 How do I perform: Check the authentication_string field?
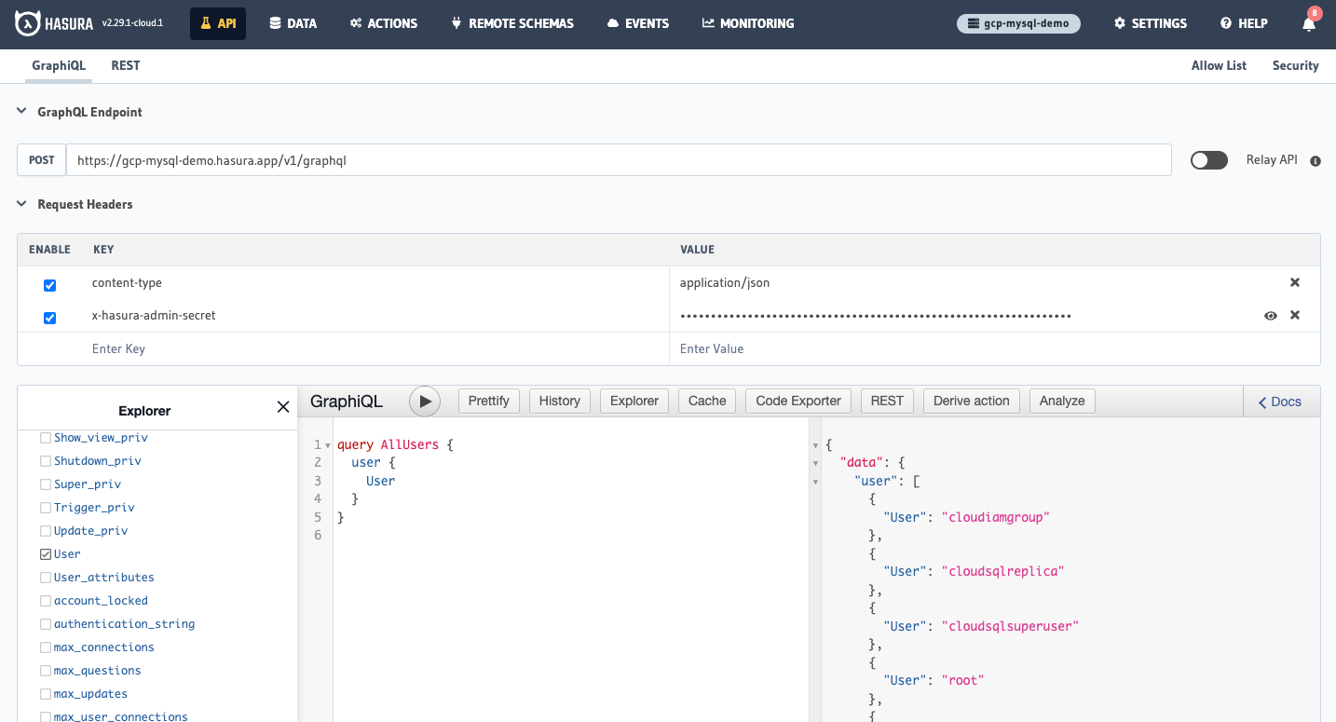pyautogui.click(x=46, y=623)
